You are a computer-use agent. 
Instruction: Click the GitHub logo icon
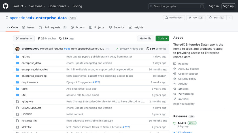[x=6, y=6]
